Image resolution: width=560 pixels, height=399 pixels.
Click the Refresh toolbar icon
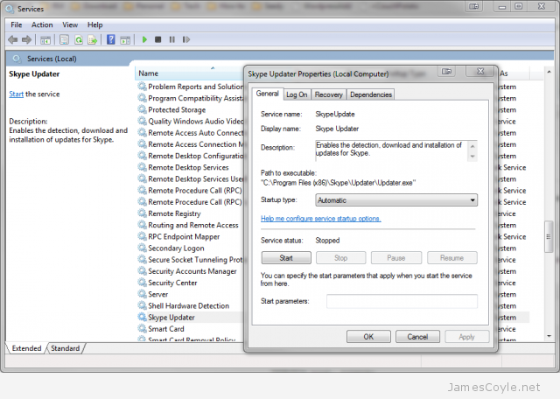pos(79,39)
